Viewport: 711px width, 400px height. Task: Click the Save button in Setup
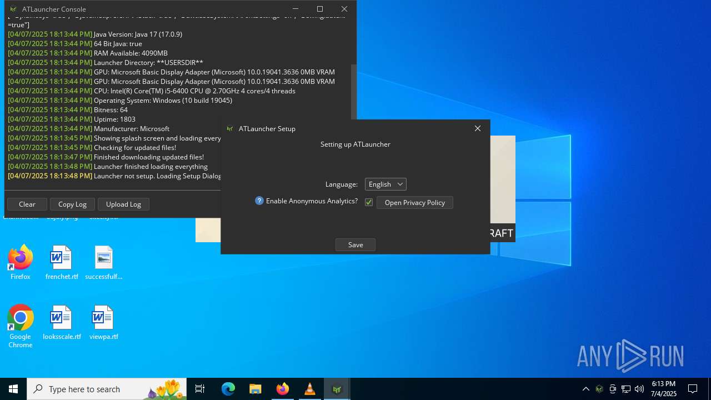click(355, 244)
